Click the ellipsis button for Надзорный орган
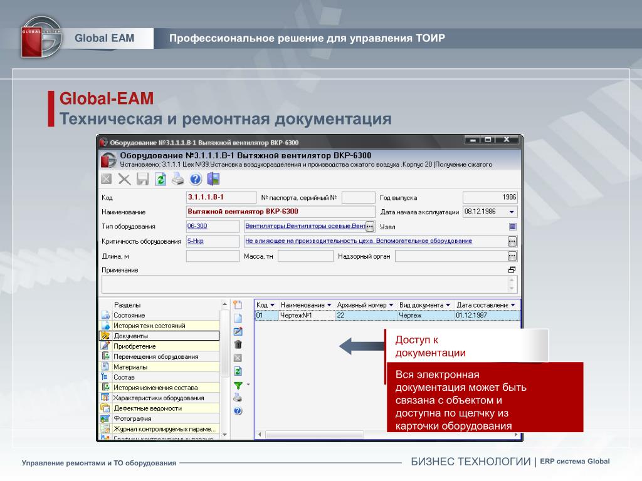This screenshot has height=481, width=642. 512,256
